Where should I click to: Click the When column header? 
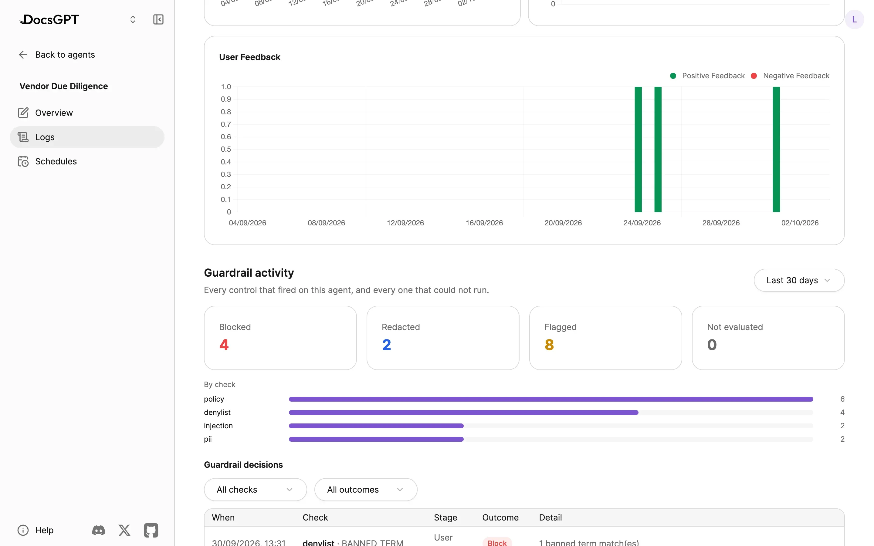223,517
